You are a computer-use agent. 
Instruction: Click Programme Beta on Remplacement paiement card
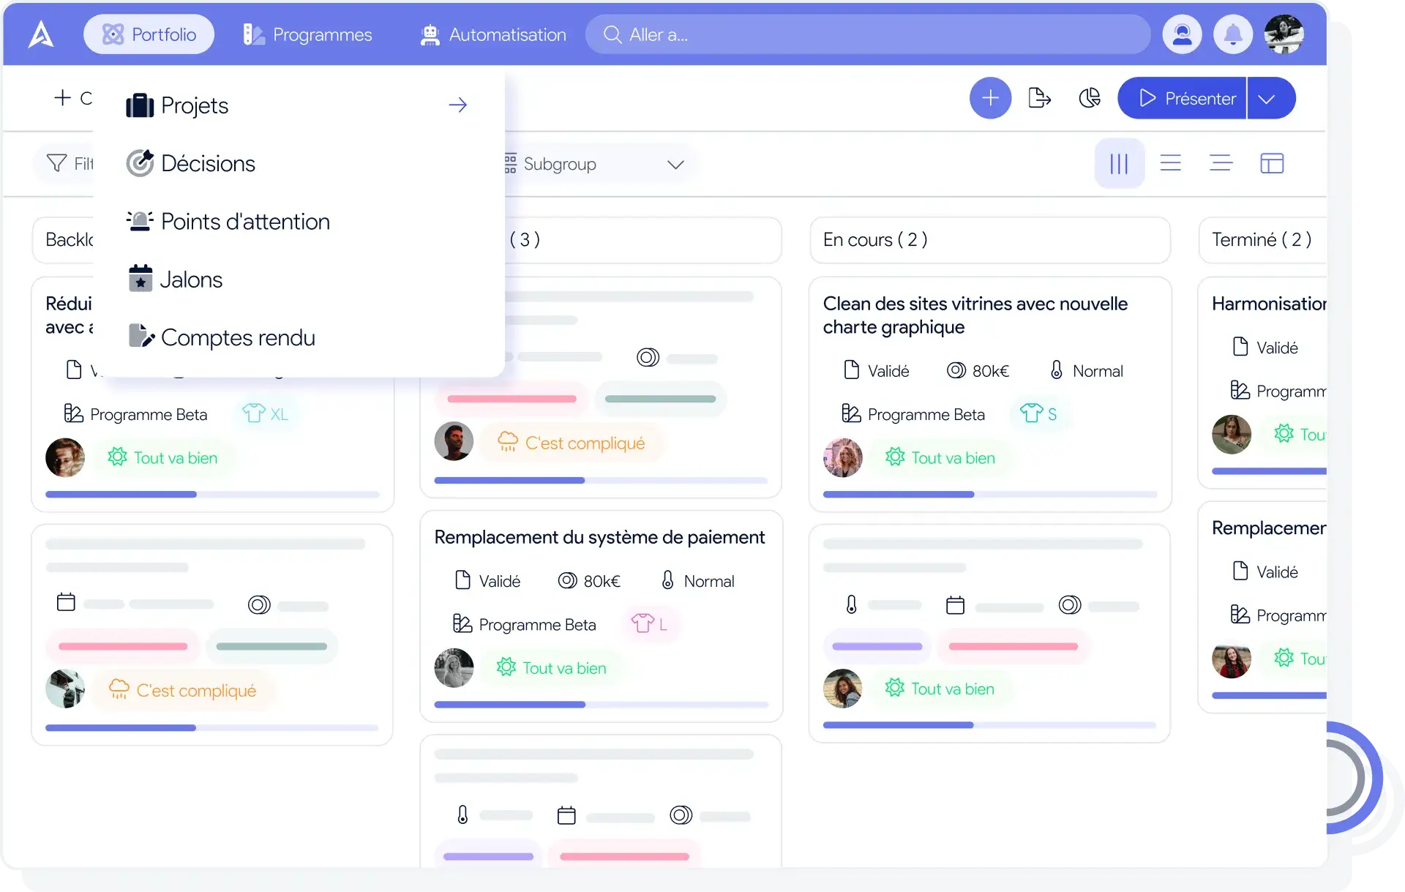pos(525,624)
